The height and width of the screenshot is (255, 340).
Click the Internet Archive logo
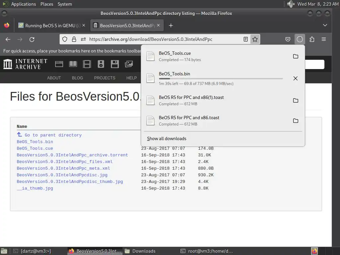(x=25, y=64)
